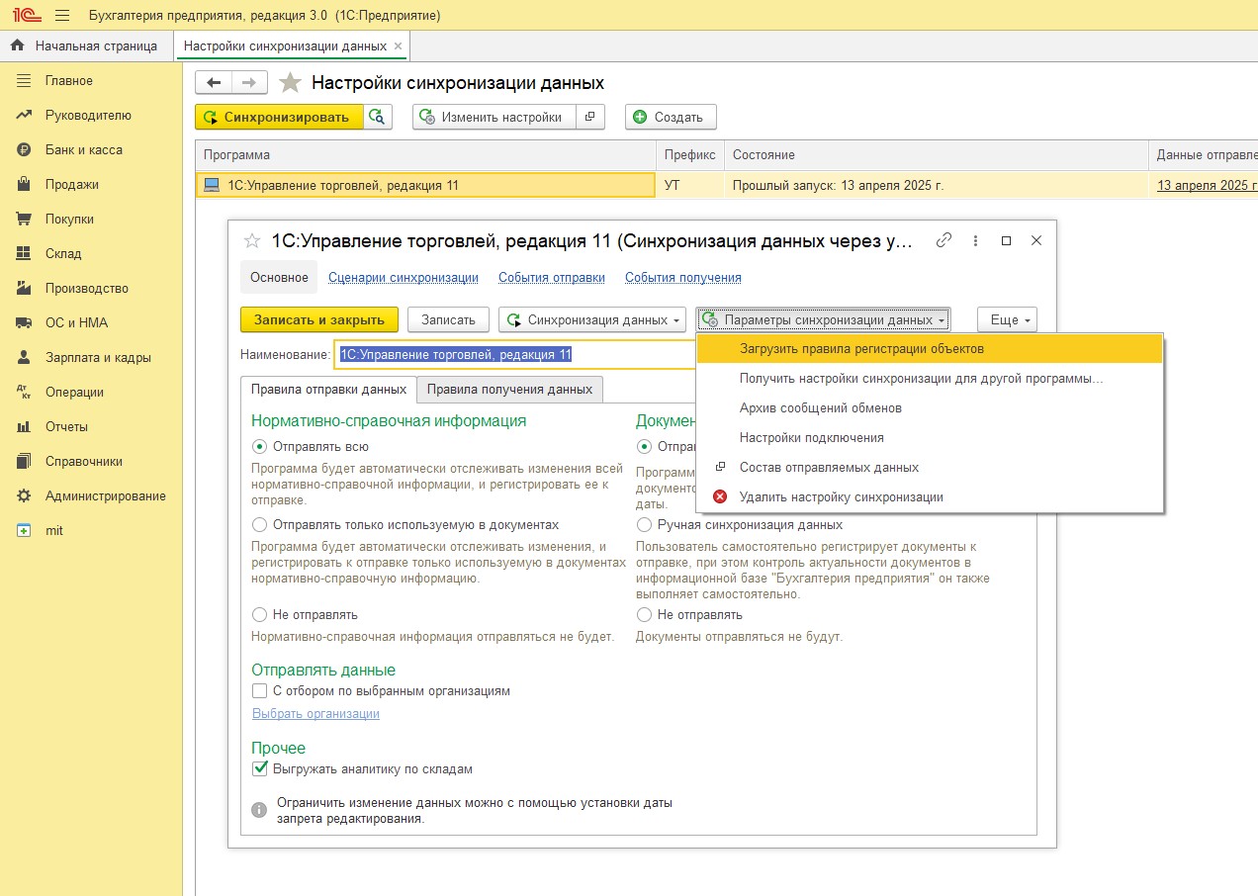The image size is (1258, 896).
Task: Select Ручная синхронизация данных radio button
Action: tap(645, 525)
